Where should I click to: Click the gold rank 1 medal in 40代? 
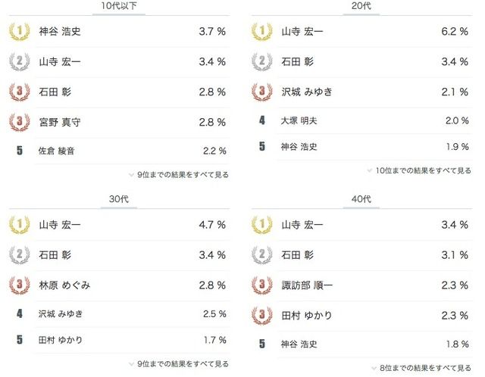click(x=261, y=225)
